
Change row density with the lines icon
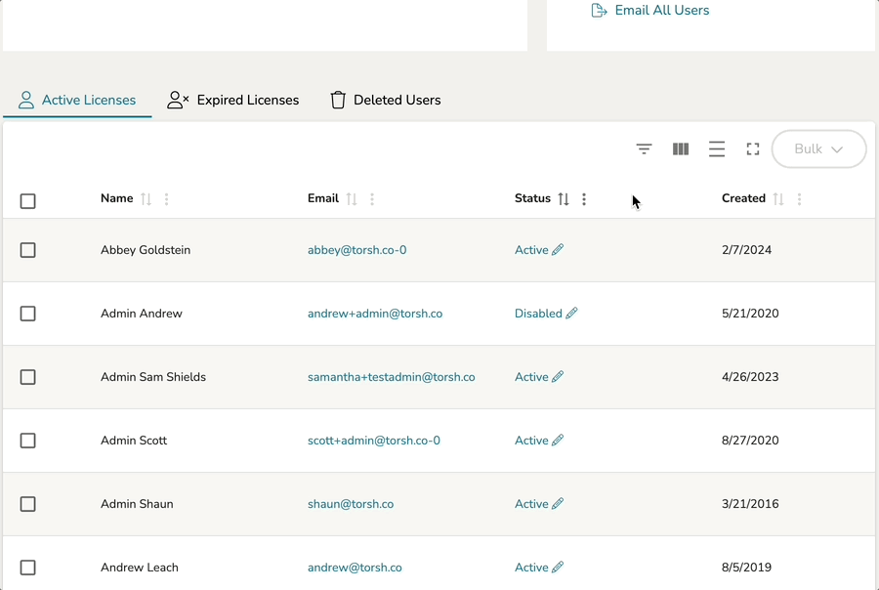pos(717,149)
